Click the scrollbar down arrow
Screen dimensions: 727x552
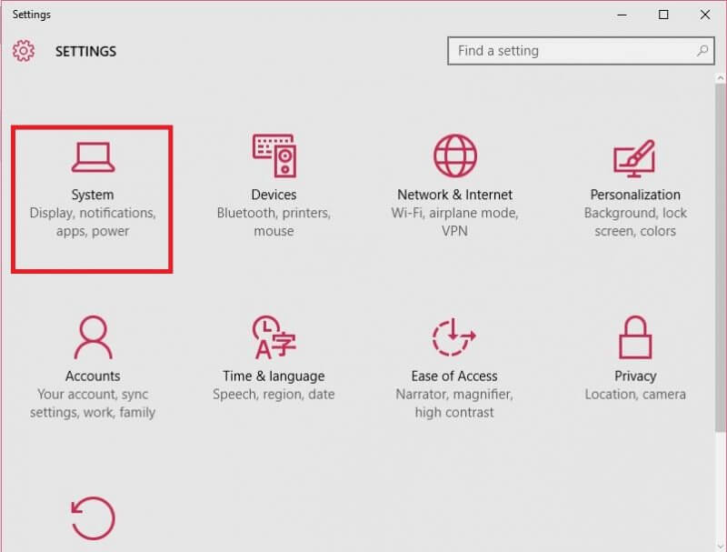click(720, 547)
